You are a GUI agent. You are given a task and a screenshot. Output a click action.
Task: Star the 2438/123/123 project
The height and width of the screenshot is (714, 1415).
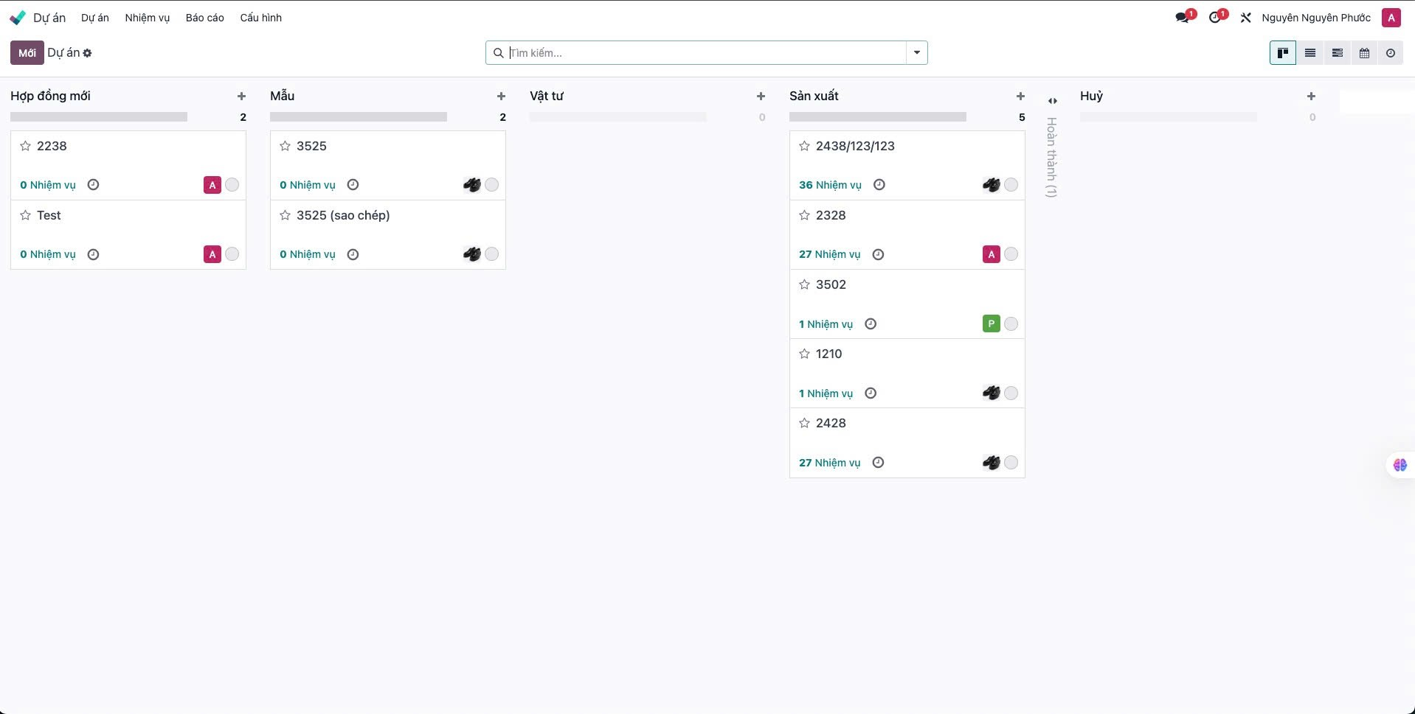click(804, 146)
